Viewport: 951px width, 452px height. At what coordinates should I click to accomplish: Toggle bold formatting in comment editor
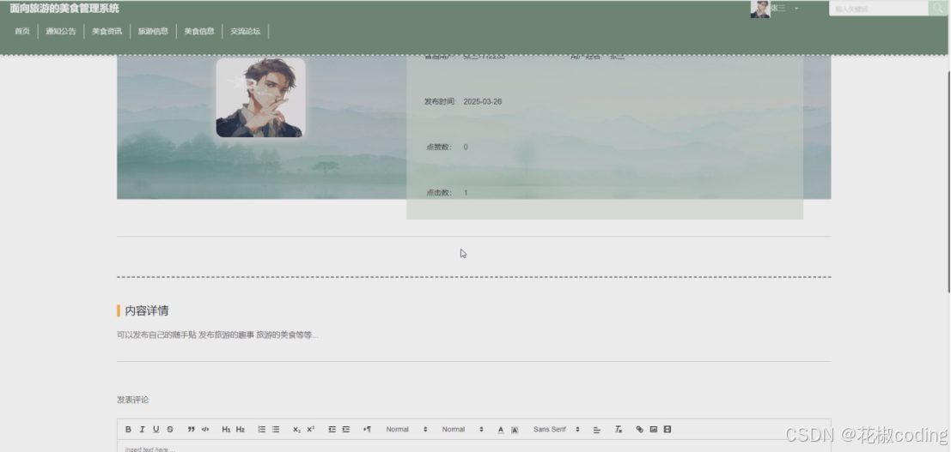(x=128, y=429)
